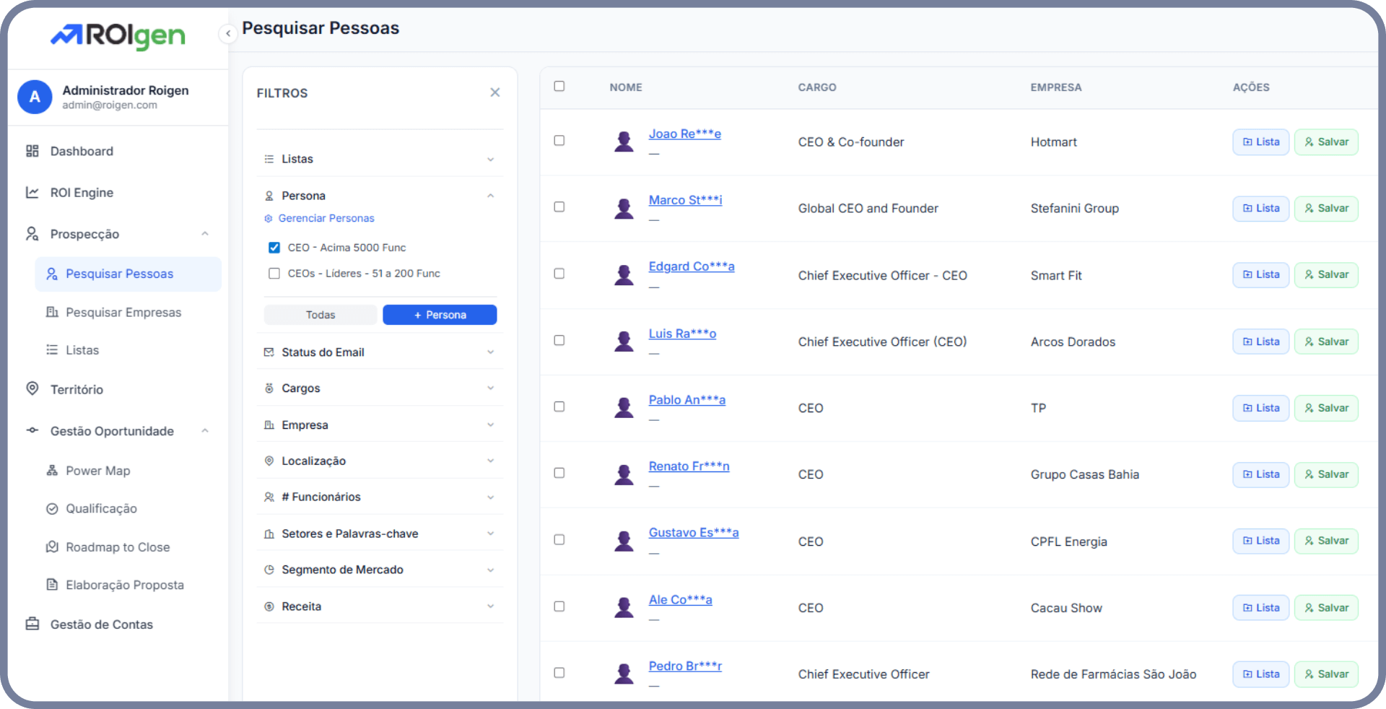1386x709 pixels.
Task: Click the Território map pin icon
Action: tap(32, 388)
